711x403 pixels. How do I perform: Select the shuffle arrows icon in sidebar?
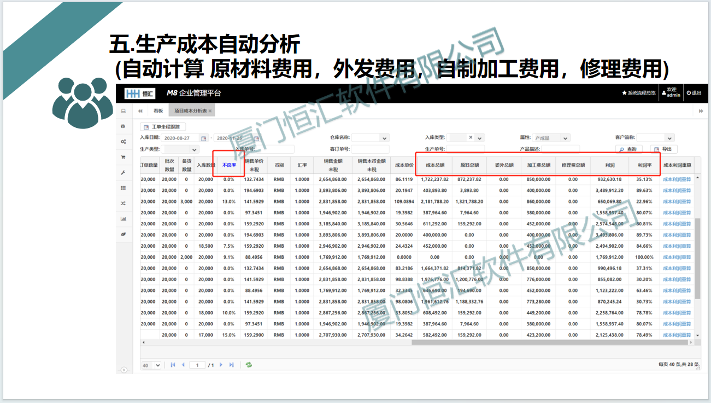(x=123, y=203)
